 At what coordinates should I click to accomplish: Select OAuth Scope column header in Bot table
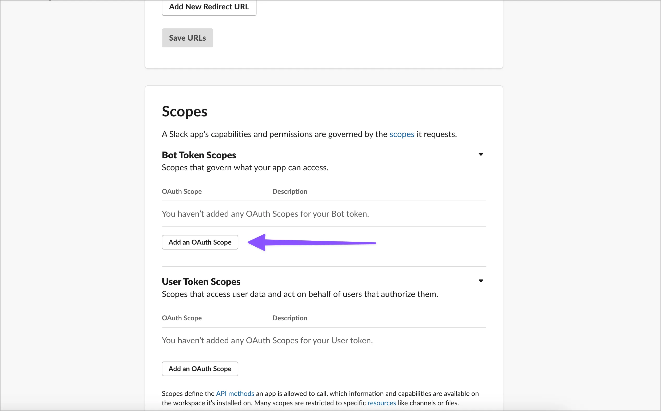point(182,192)
